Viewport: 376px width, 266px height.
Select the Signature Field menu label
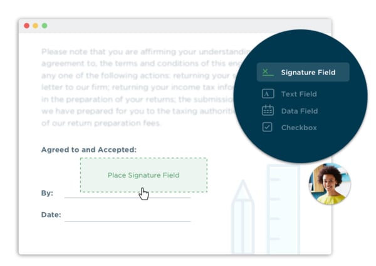click(308, 72)
